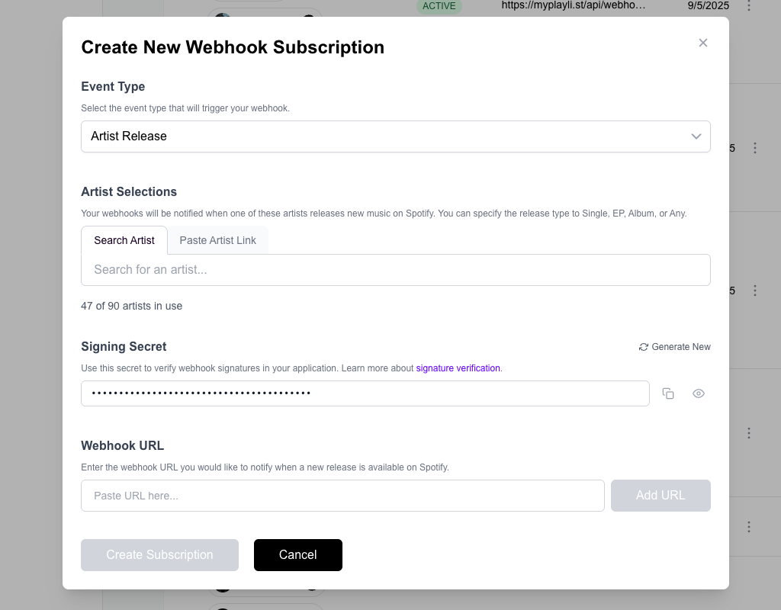781x610 pixels.
Task: Open the bottom-most row options menu
Action: pos(748,527)
